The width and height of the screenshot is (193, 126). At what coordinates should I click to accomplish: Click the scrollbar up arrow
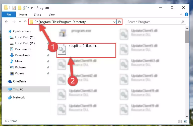pyautogui.click(x=187, y=29)
